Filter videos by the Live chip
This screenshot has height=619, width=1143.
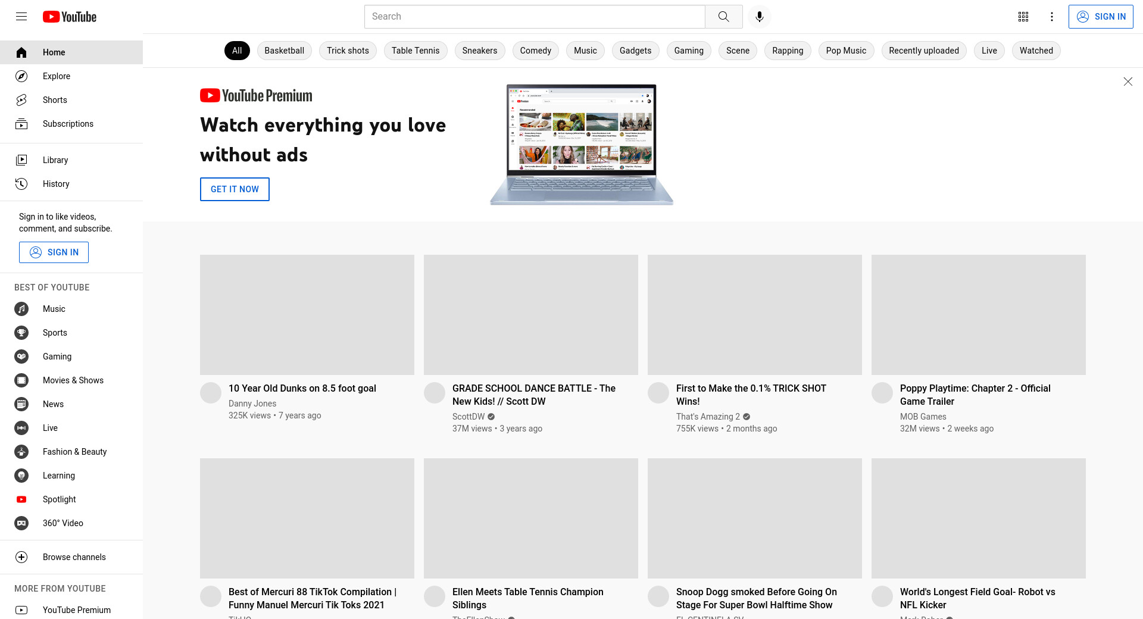[989, 51]
